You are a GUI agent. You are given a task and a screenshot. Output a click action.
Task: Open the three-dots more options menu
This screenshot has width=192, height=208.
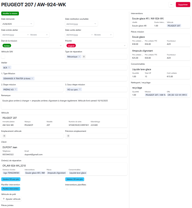pyautogui.click(x=171, y=5)
